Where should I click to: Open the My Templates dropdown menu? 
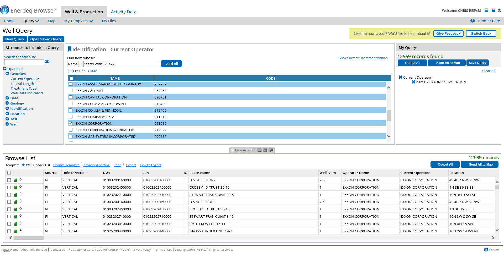coord(78,21)
